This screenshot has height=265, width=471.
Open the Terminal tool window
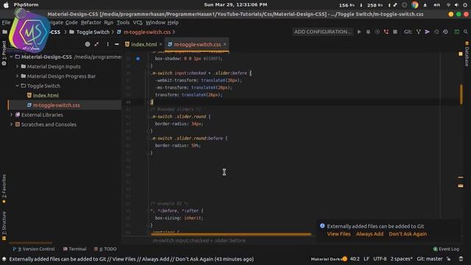click(75, 249)
